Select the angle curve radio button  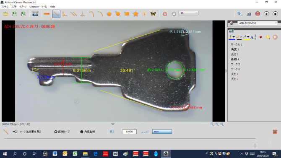pos(82,132)
